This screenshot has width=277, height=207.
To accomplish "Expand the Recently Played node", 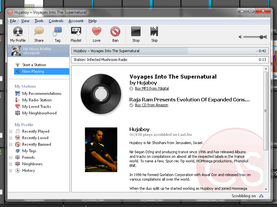I will [10, 132].
